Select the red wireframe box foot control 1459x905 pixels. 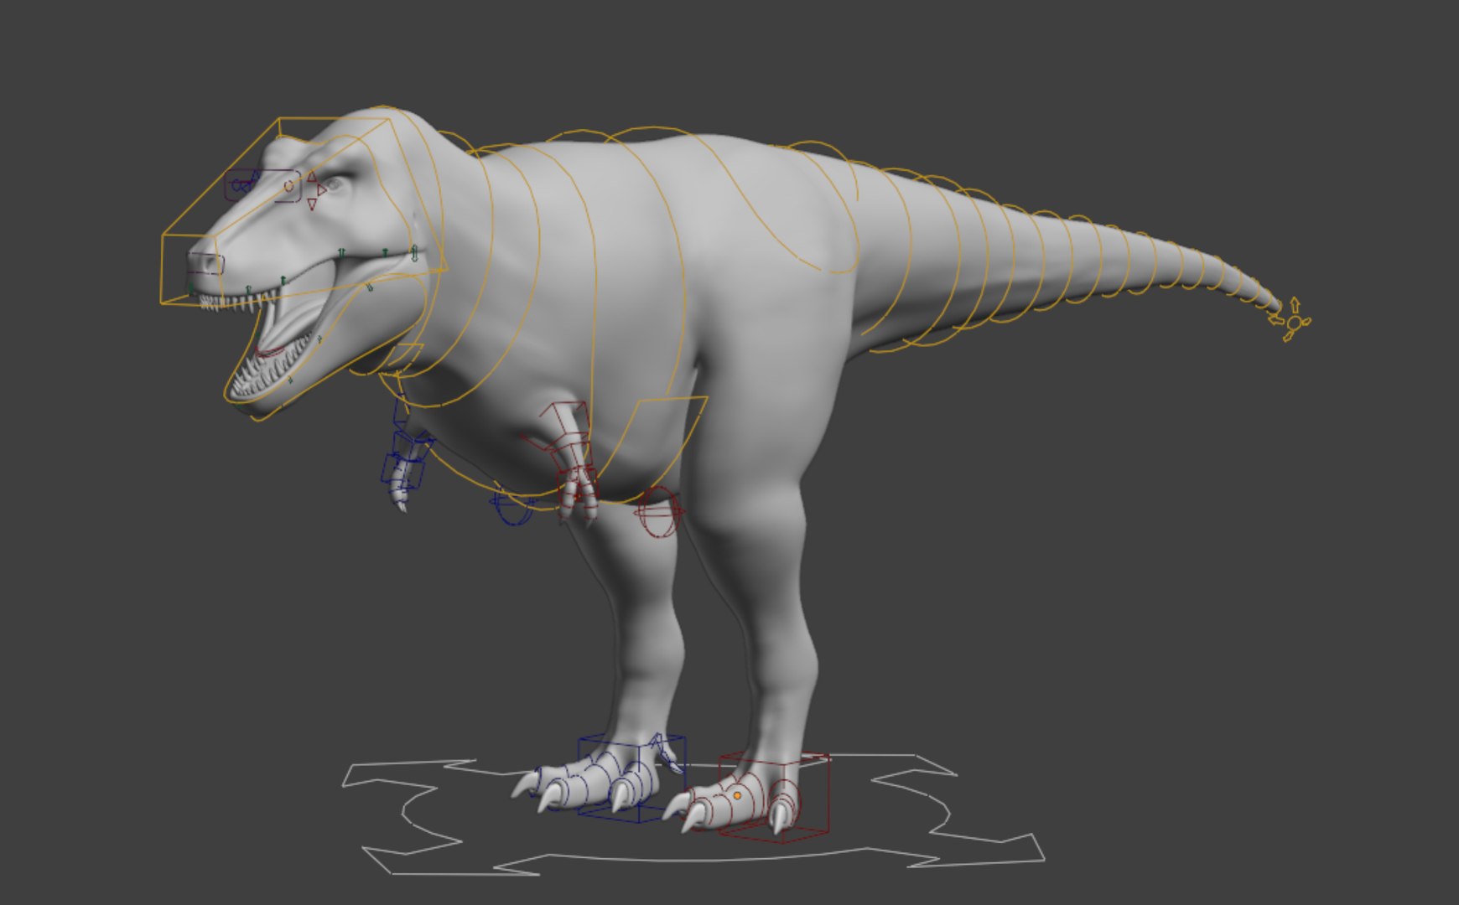[x=774, y=797]
